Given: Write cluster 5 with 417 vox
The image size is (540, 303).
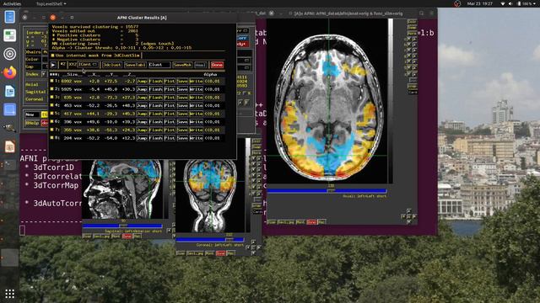Looking at the screenshot, I should 197,114.
